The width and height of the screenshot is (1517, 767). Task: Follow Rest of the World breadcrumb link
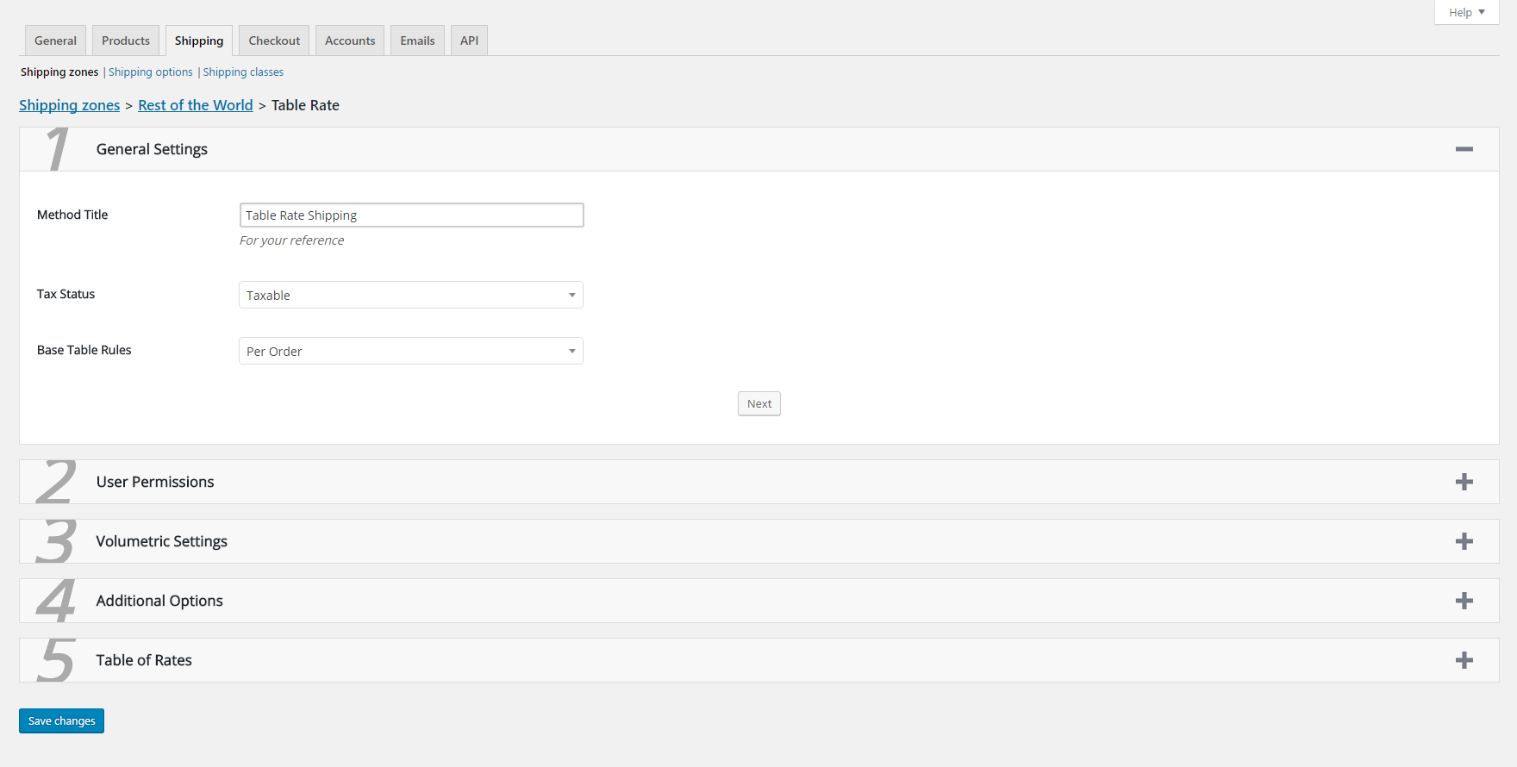[196, 105]
